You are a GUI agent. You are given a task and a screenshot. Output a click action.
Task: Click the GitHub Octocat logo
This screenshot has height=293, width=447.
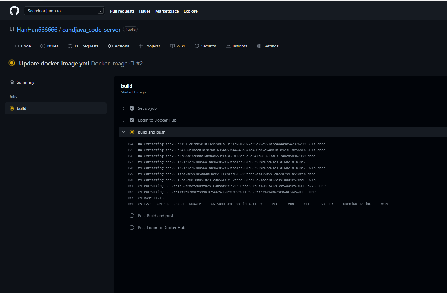pyautogui.click(x=14, y=11)
